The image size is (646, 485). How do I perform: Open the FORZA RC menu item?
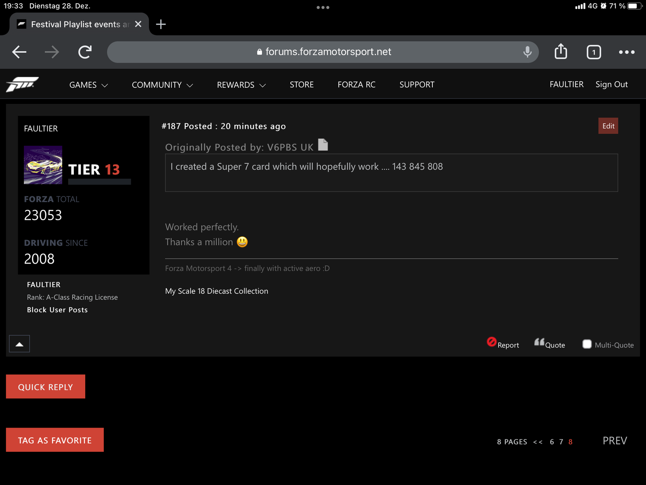point(357,84)
